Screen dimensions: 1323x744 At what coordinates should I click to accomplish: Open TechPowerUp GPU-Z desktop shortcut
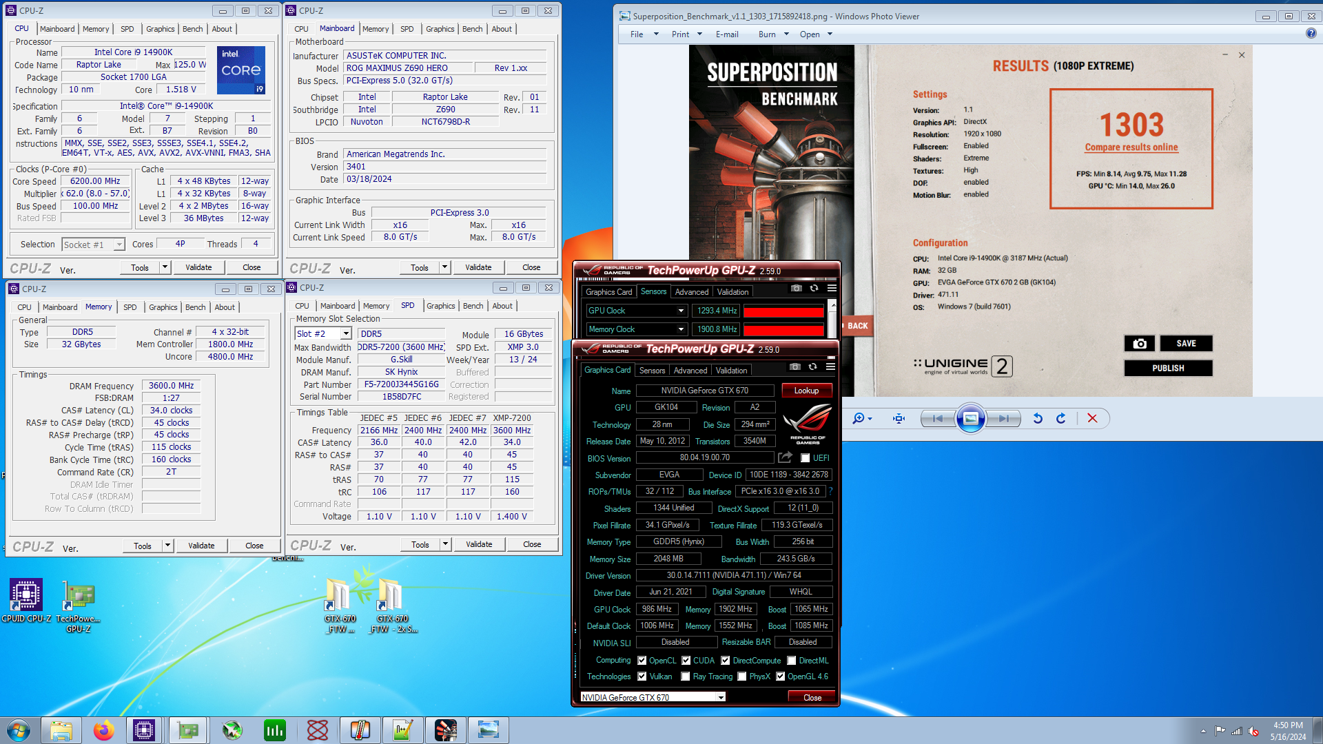click(x=79, y=606)
